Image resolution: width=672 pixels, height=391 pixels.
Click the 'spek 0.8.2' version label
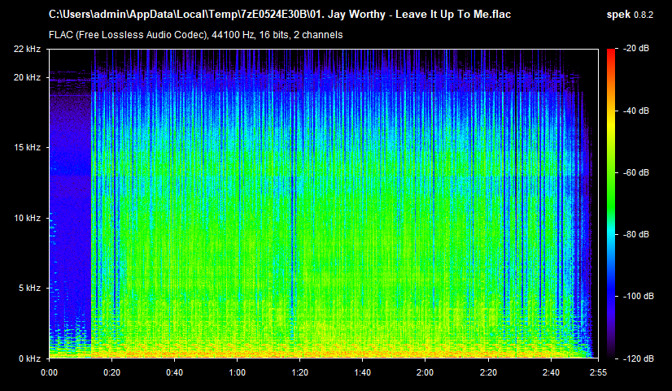630,15
